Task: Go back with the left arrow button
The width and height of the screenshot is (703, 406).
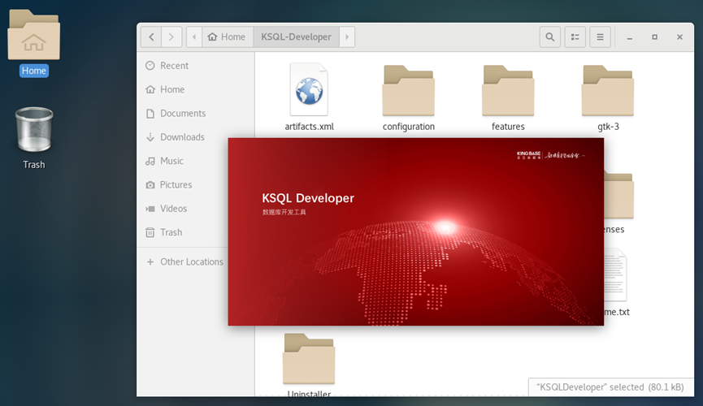Action: pos(150,37)
